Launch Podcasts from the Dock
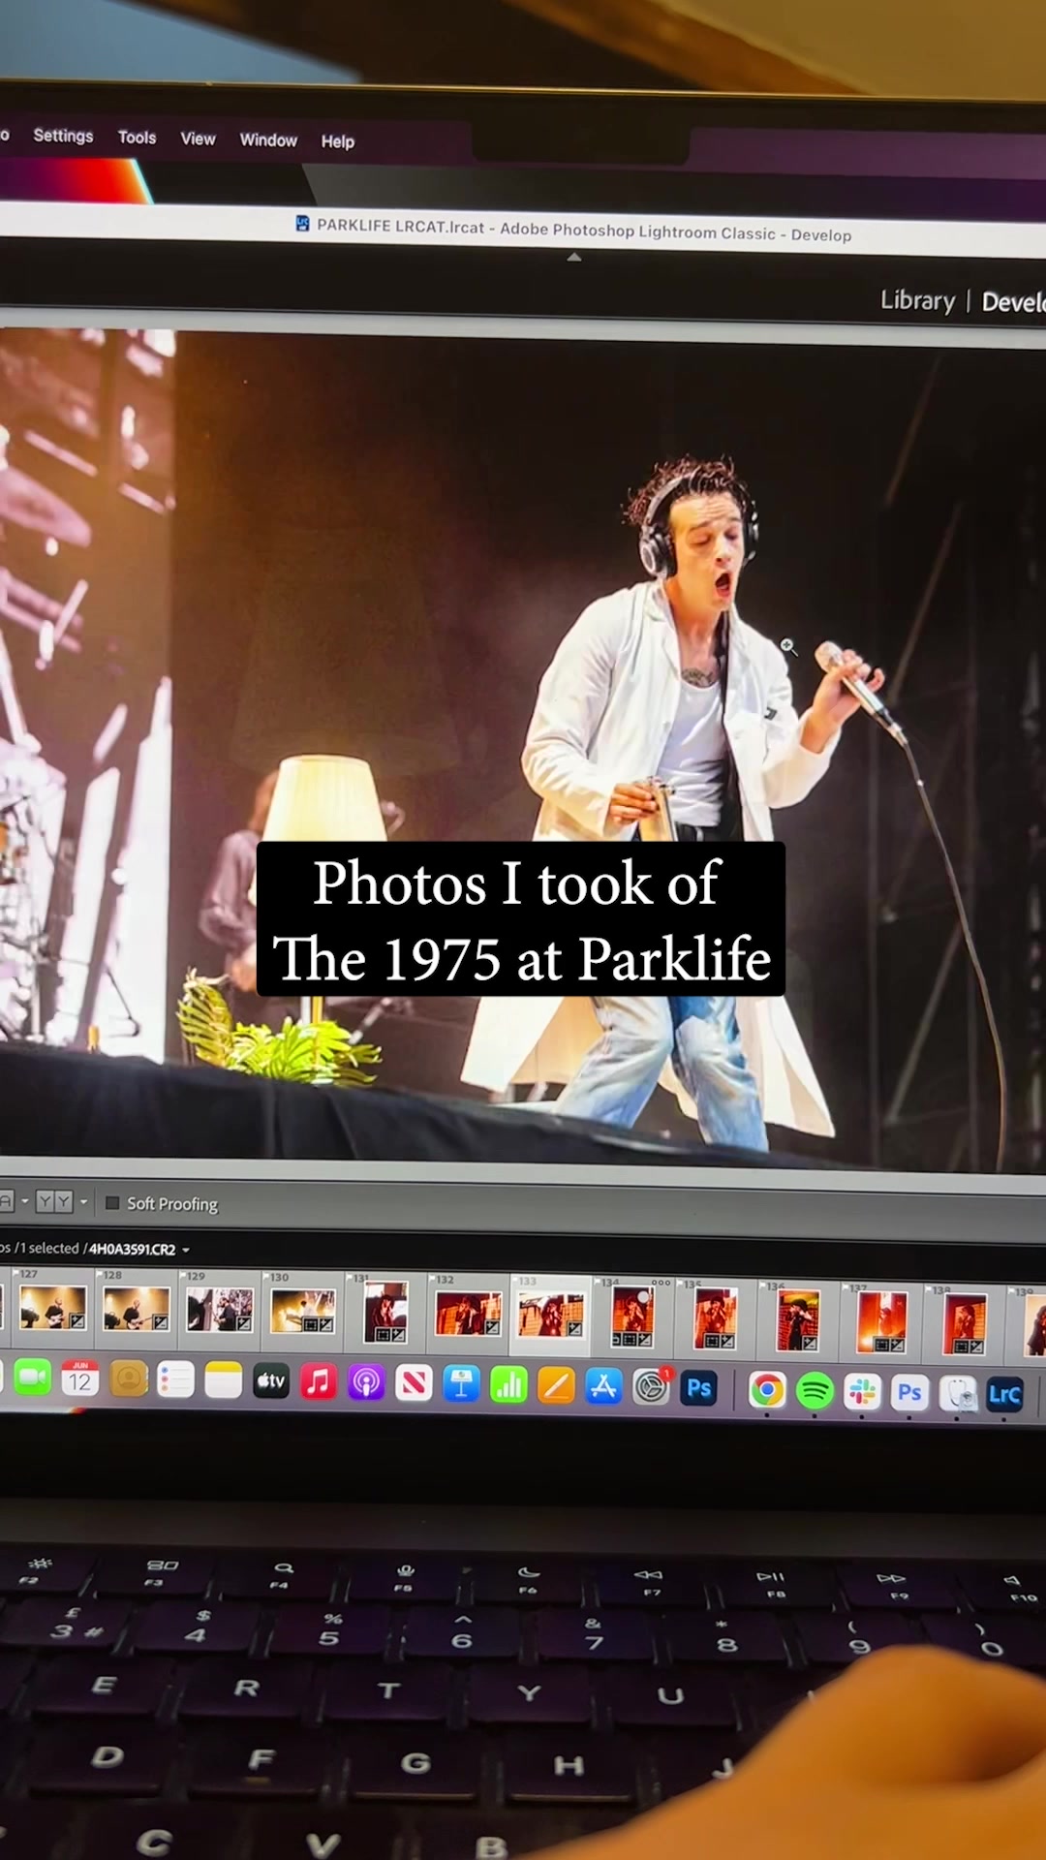 pyautogui.click(x=366, y=1383)
